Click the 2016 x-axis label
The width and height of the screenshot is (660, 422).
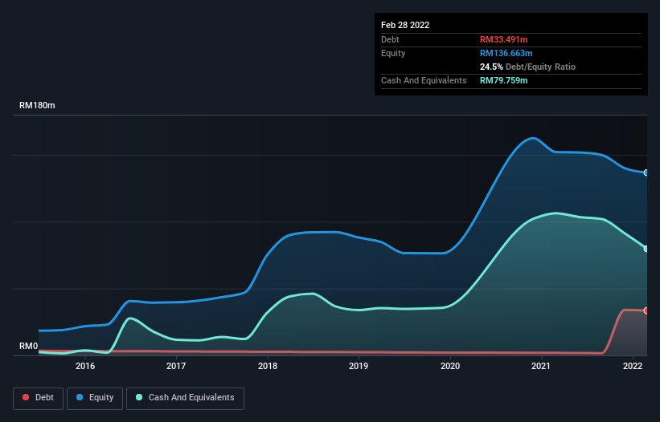(x=85, y=366)
